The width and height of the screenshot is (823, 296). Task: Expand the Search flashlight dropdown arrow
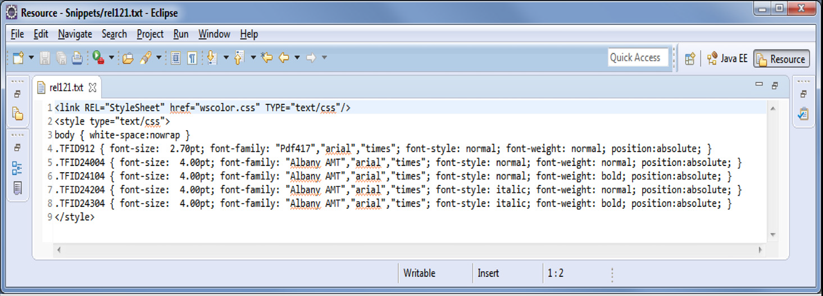(158, 58)
